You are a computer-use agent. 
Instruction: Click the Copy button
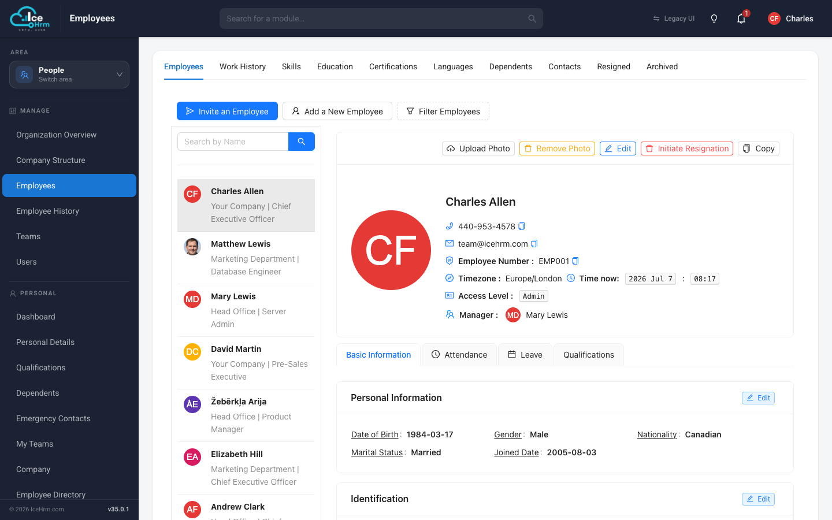click(759, 148)
